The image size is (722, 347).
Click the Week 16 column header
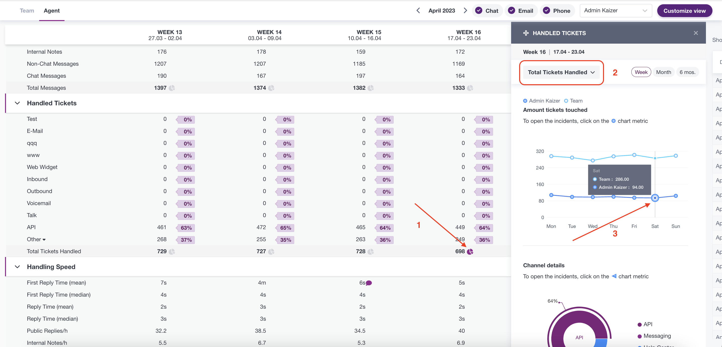click(x=464, y=35)
